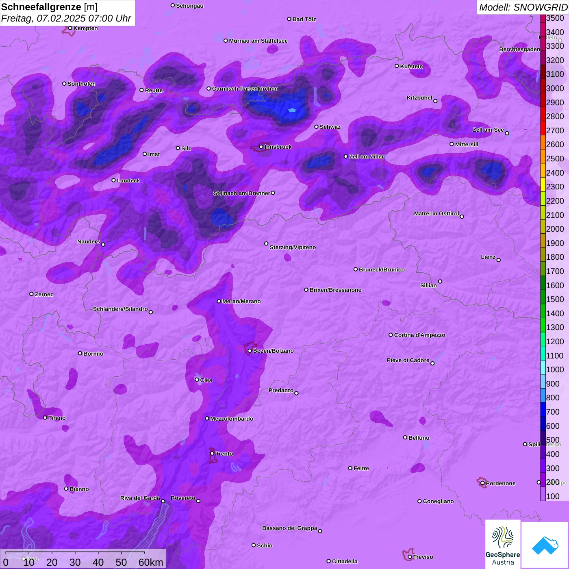Viewport: 569px width, 569px height.
Task: Click the Kempten city marker dot
Action: [x=70, y=28]
